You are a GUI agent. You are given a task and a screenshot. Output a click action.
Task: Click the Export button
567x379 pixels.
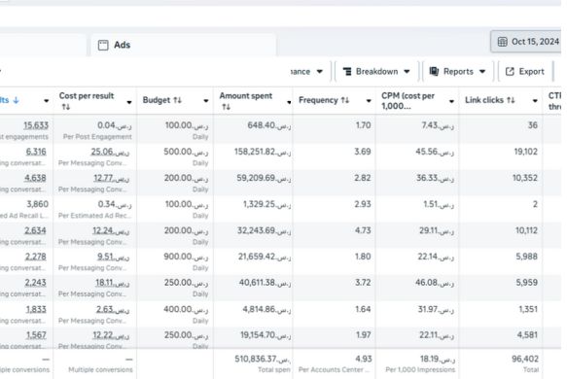pyautogui.click(x=525, y=72)
